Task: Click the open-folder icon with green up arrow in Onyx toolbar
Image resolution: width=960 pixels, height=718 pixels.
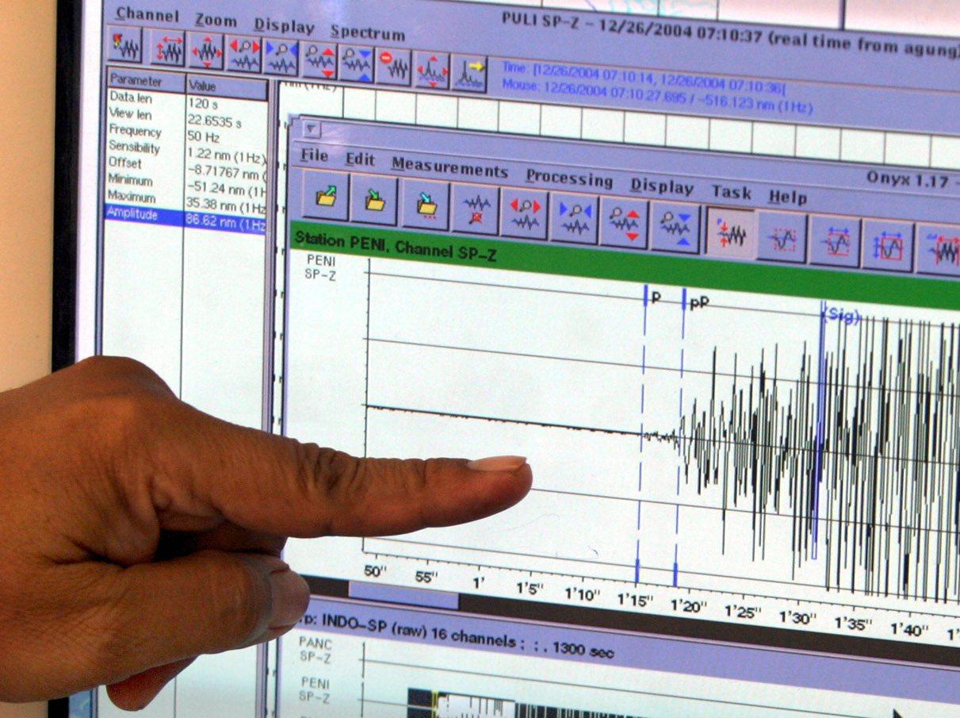Action: click(x=325, y=197)
